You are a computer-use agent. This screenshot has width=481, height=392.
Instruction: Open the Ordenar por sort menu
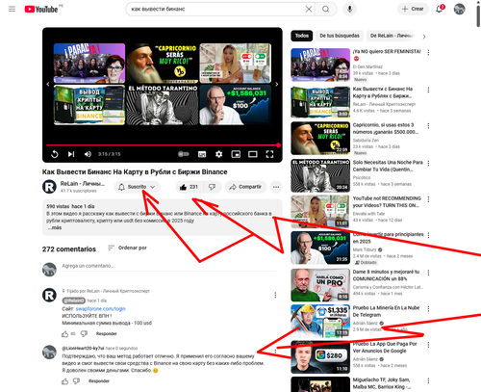point(128,248)
